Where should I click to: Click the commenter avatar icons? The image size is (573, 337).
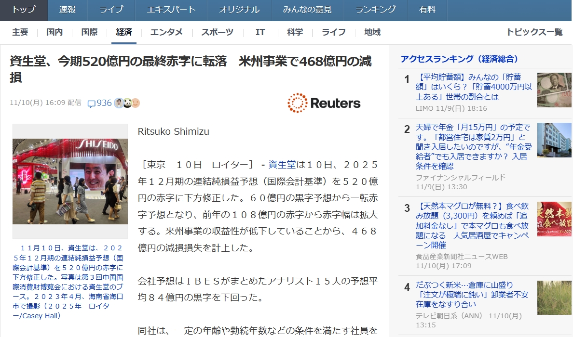[x=127, y=103]
